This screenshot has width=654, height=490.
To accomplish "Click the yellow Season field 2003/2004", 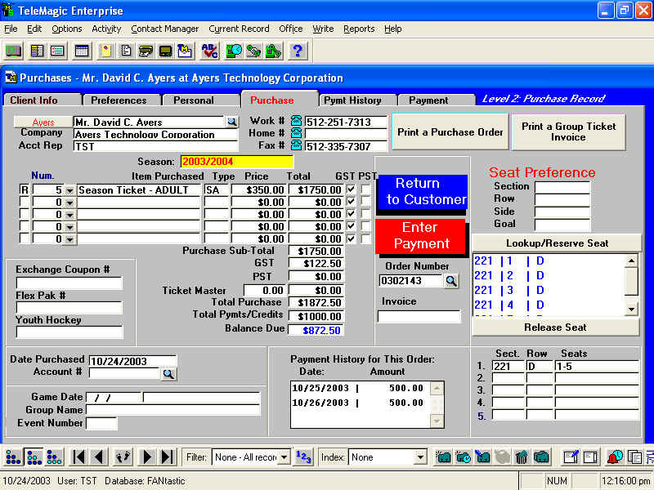I will pos(237,161).
